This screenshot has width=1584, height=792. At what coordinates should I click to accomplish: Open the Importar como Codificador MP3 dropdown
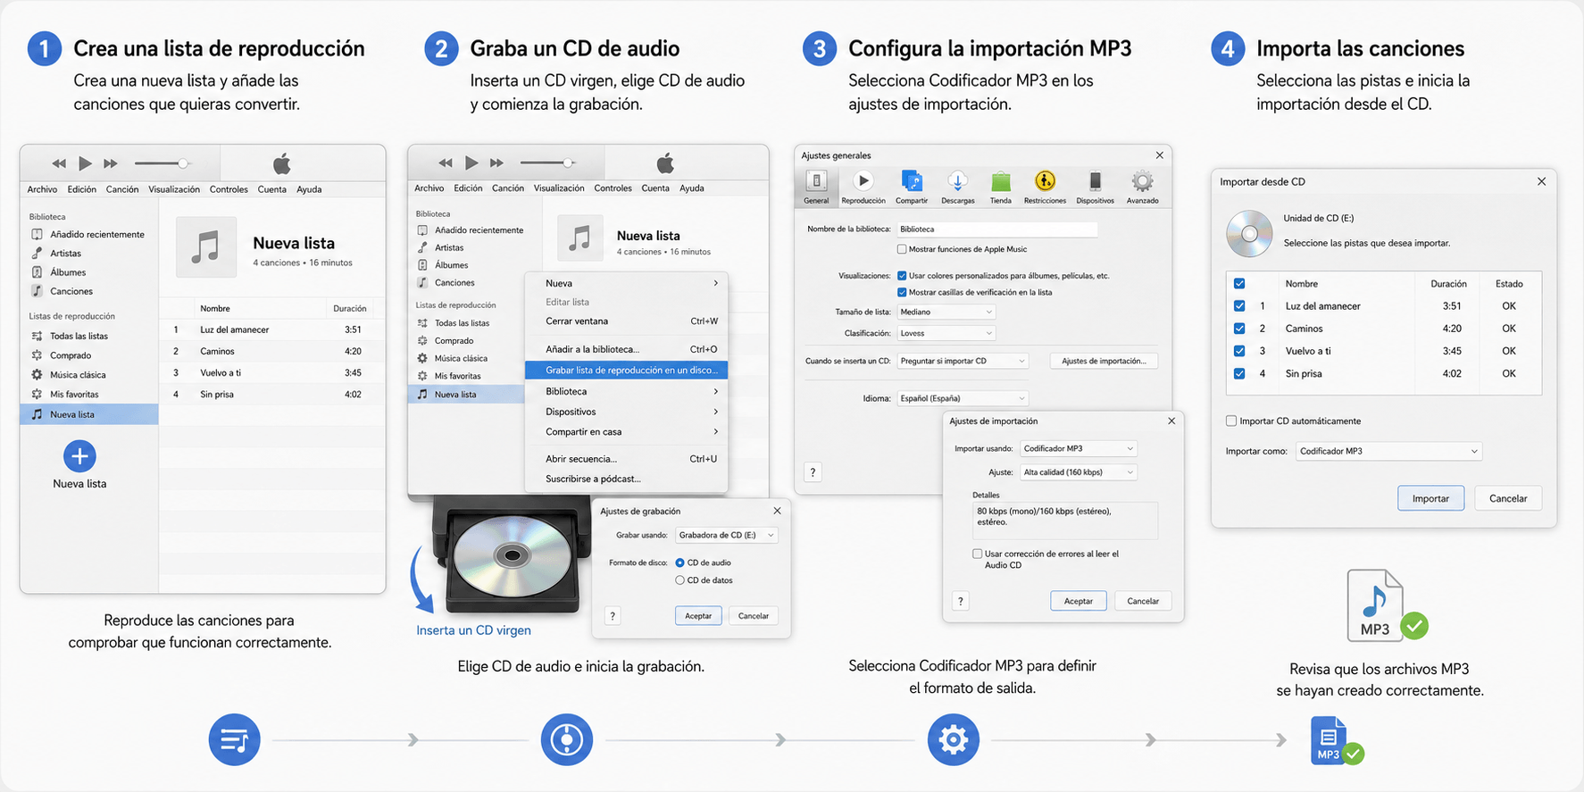(x=1388, y=451)
